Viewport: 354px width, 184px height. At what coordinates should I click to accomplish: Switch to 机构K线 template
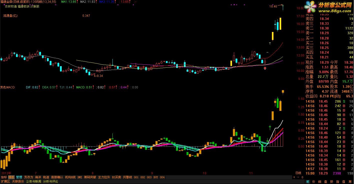pyautogui.click(x=70, y=177)
